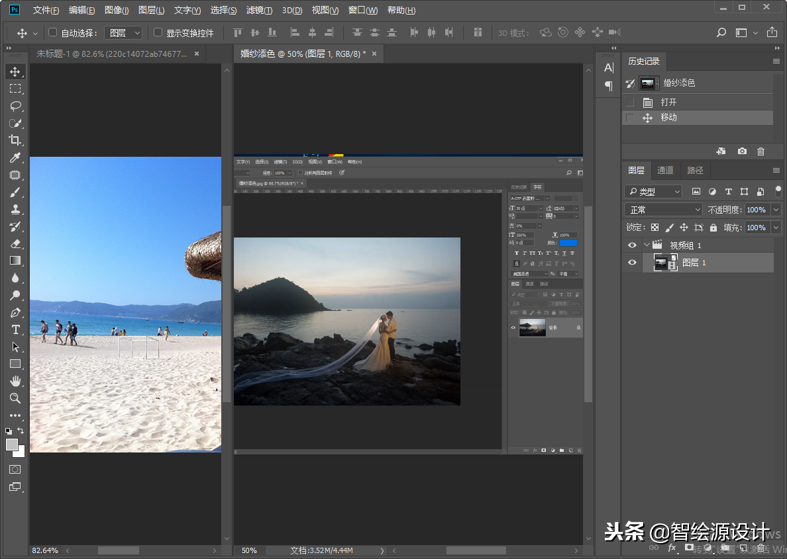Switch to the 通道 tab

(665, 170)
